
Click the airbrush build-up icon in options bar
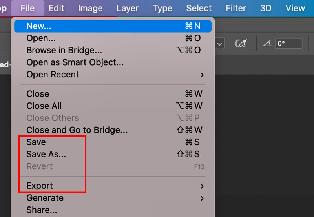[240, 44]
